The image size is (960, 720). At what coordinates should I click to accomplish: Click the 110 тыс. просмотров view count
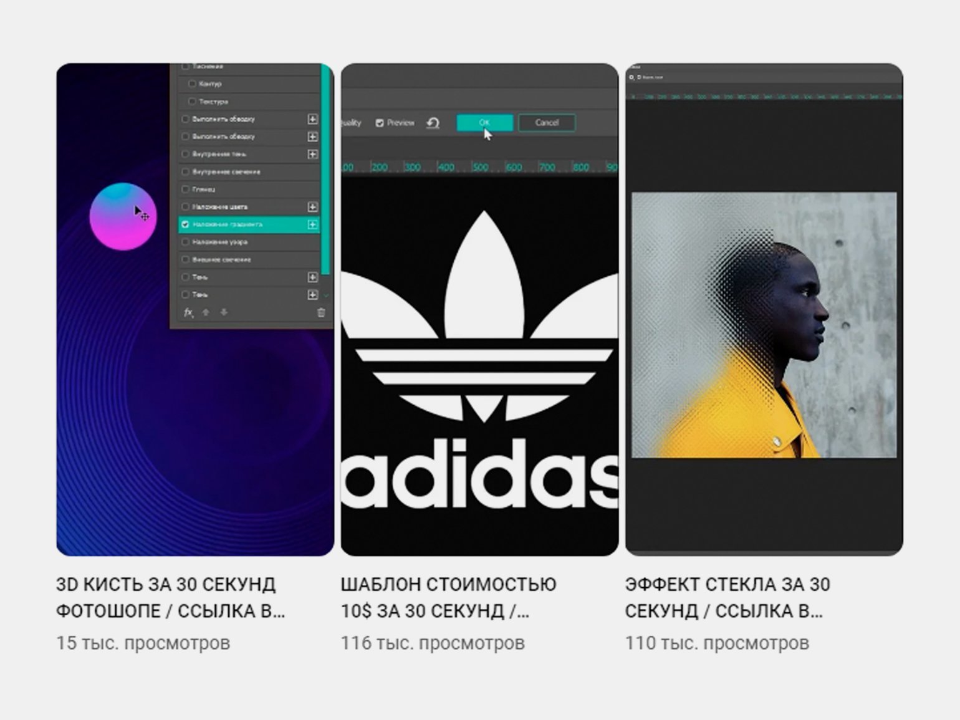tap(717, 643)
